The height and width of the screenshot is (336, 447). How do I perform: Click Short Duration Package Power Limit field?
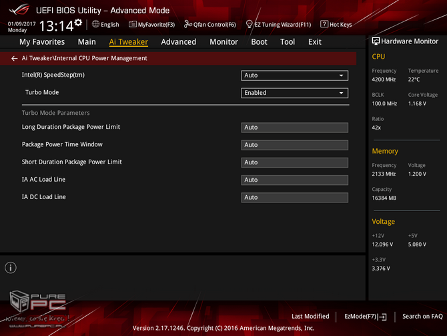click(x=294, y=162)
